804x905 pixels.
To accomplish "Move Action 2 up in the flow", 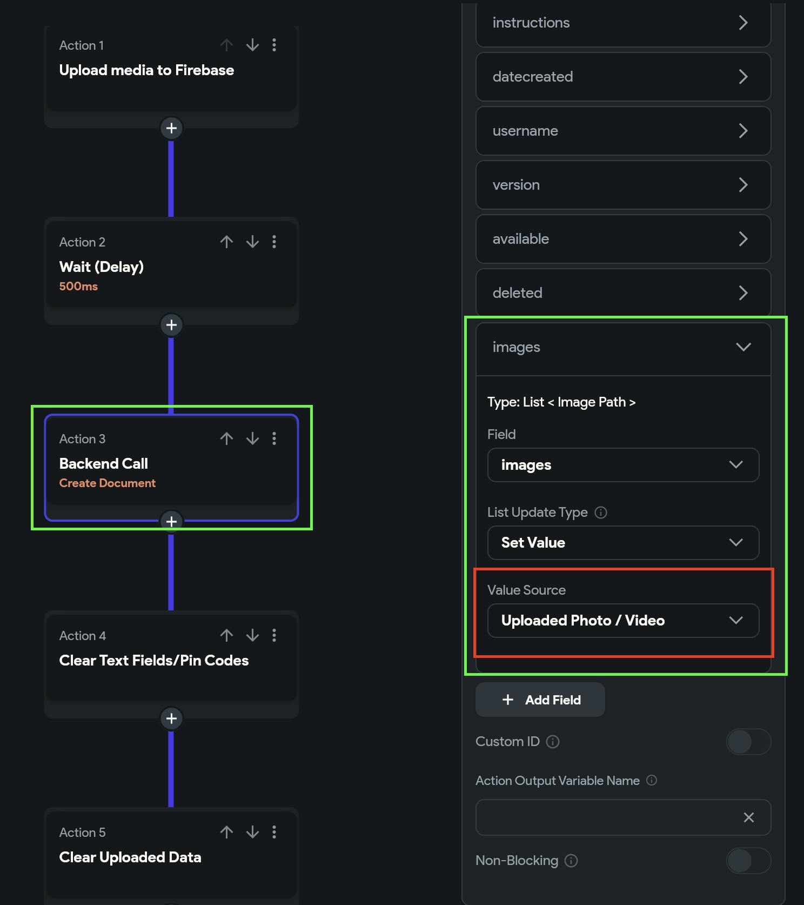I will pos(226,242).
